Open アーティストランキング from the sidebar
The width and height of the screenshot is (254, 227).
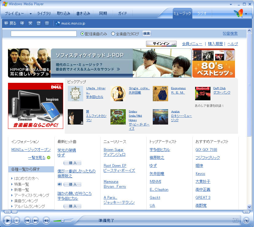pyautogui.click(x=32, y=195)
